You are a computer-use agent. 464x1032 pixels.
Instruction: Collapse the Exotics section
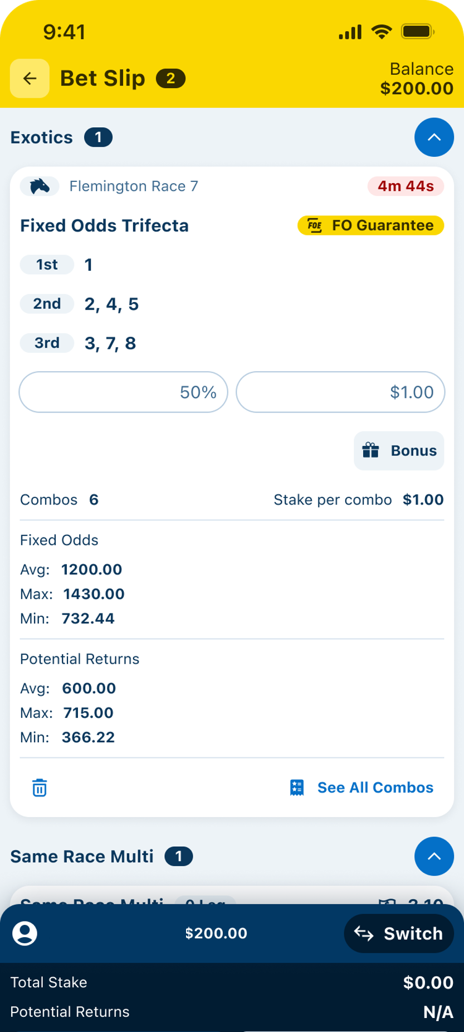click(434, 137)
